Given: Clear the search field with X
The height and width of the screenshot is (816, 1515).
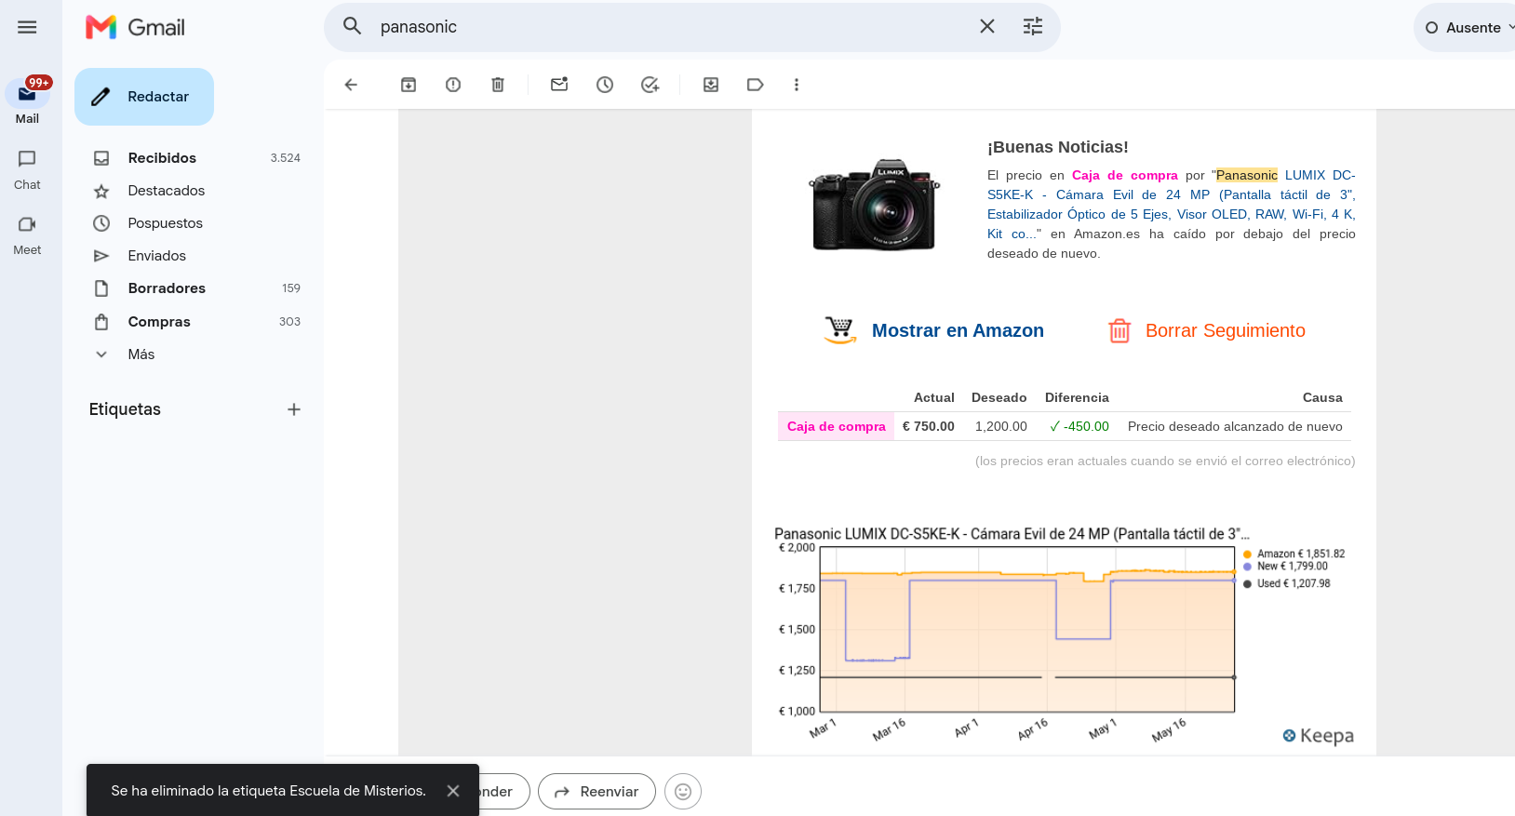Looking at the screenshot, I should click(987, 26).
